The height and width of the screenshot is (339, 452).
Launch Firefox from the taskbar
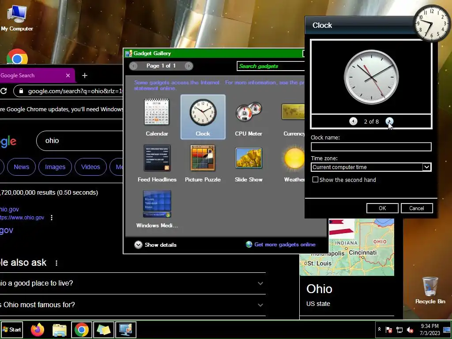click(38, 329)
